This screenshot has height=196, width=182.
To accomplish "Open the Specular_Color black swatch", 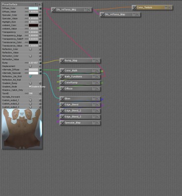I will coord(33,15).
